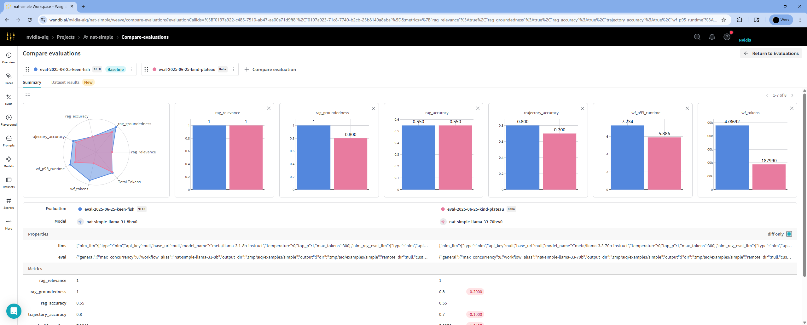Click Return to Evaluations button
The height and width of the screenshot is (325, 807).
tap(771, 54)
